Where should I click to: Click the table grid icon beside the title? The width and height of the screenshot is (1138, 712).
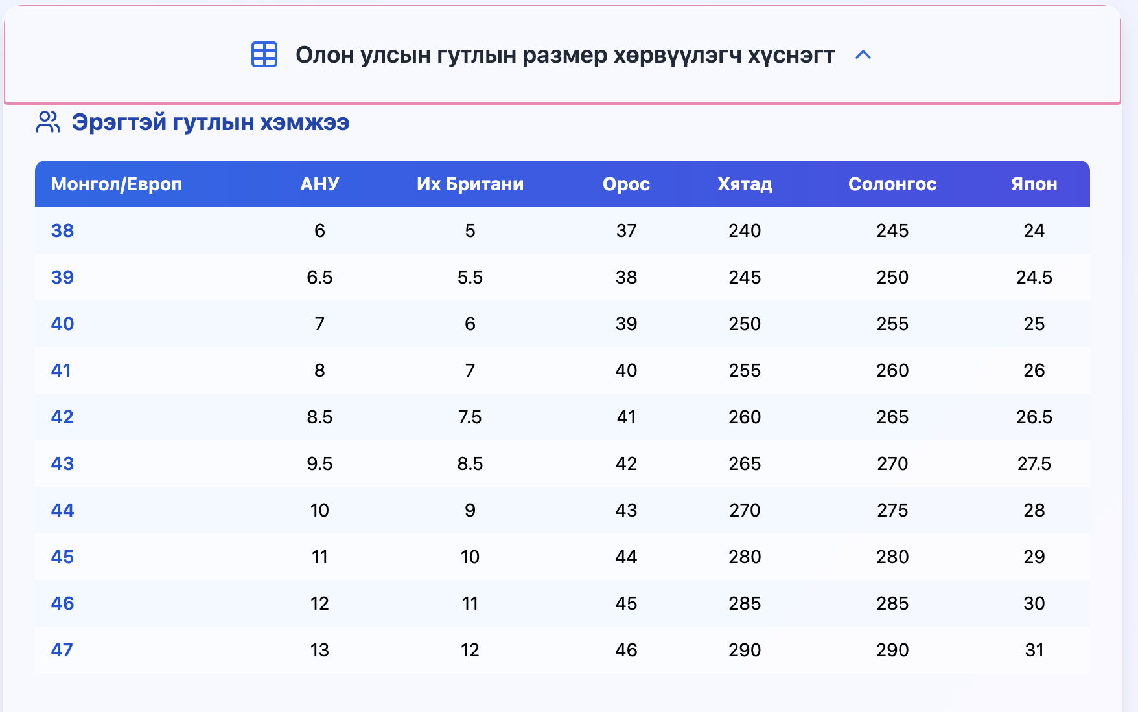[x=263, y=56]
